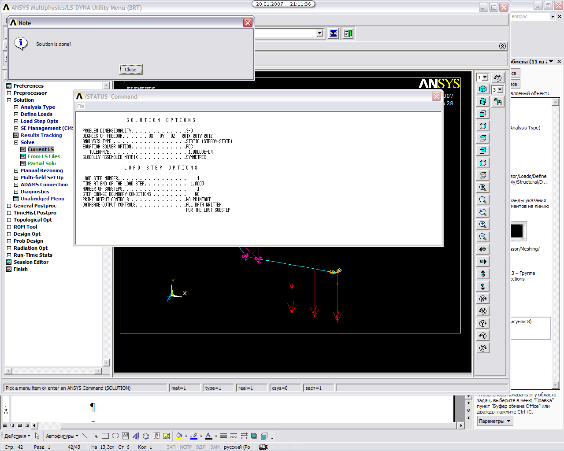Select From LS Files item
564x451 pixels.
44,156
